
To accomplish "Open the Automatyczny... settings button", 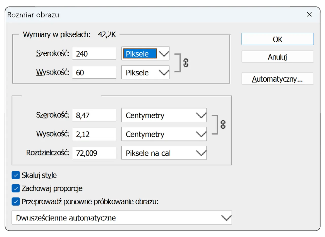I will 278,79.
